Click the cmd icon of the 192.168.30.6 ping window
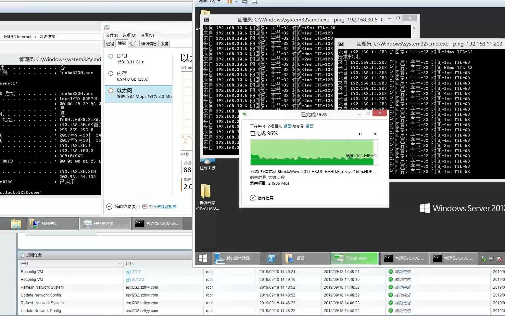This screenshot has width=505, height=316. 207,20
